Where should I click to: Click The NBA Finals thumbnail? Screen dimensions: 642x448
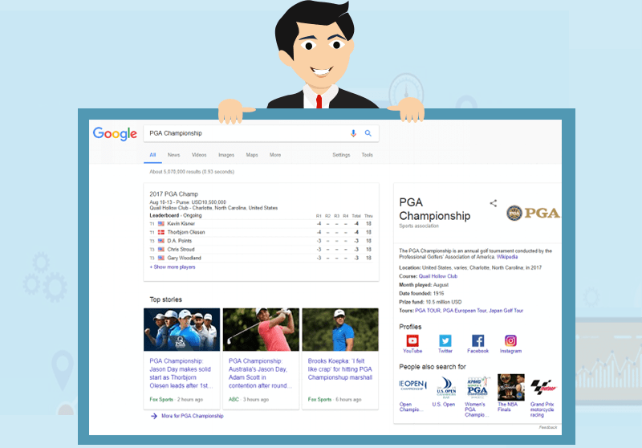coord(511,387)
